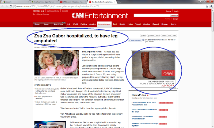This screenshot has width=214, height=128.
Task: Open a new tab with the plus button
Action: (x=119, y=2)
